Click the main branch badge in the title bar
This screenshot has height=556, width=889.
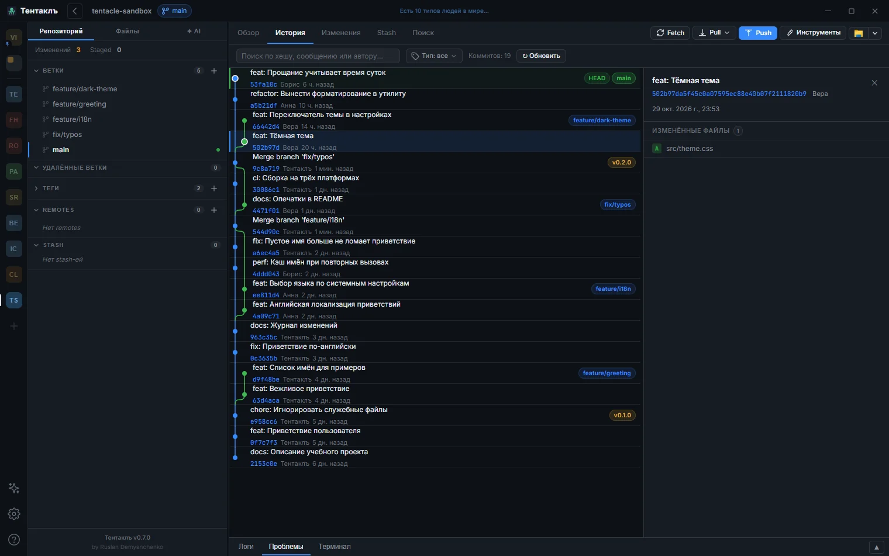click(174, 11)
